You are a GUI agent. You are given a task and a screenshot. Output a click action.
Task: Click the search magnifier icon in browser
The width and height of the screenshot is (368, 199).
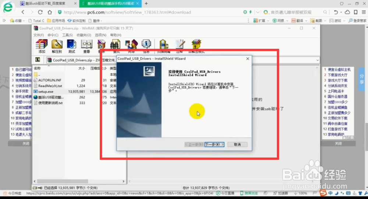coord(325,12)
